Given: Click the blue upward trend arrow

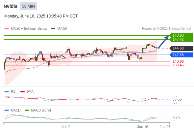Looking at the screenshot, I should [x=163, y=42].
